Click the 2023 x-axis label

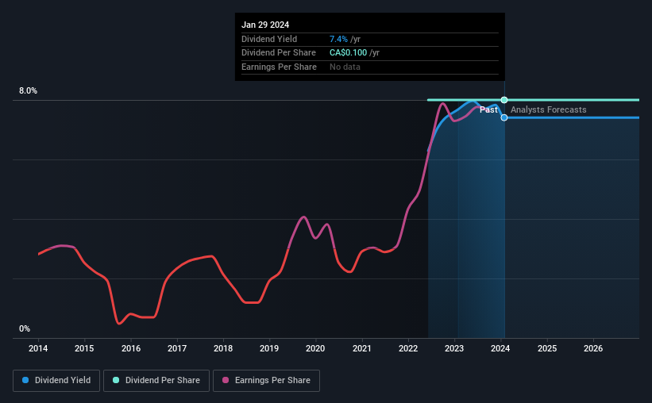click(454, 348)
